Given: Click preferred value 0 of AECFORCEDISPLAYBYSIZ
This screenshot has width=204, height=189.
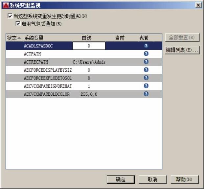Looking at the screenshot, I should point(89,70).
